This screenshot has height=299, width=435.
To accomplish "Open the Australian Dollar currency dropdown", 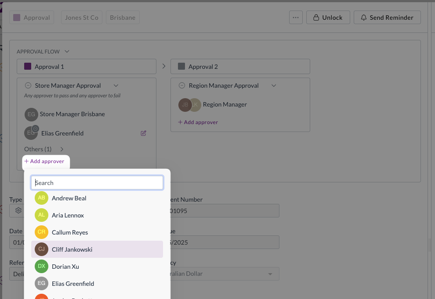I will pyautogui.click(x=270, y=274).
